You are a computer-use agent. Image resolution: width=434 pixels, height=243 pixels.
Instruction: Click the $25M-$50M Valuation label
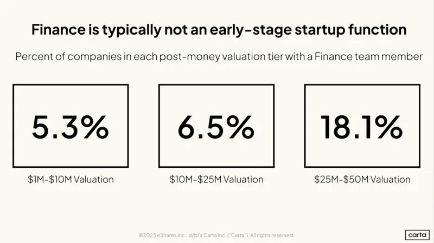(362, 180)
